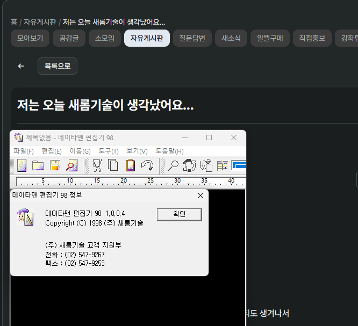
Task: Click the Copyright (C) 1998 text line
Action: [94, 223]
